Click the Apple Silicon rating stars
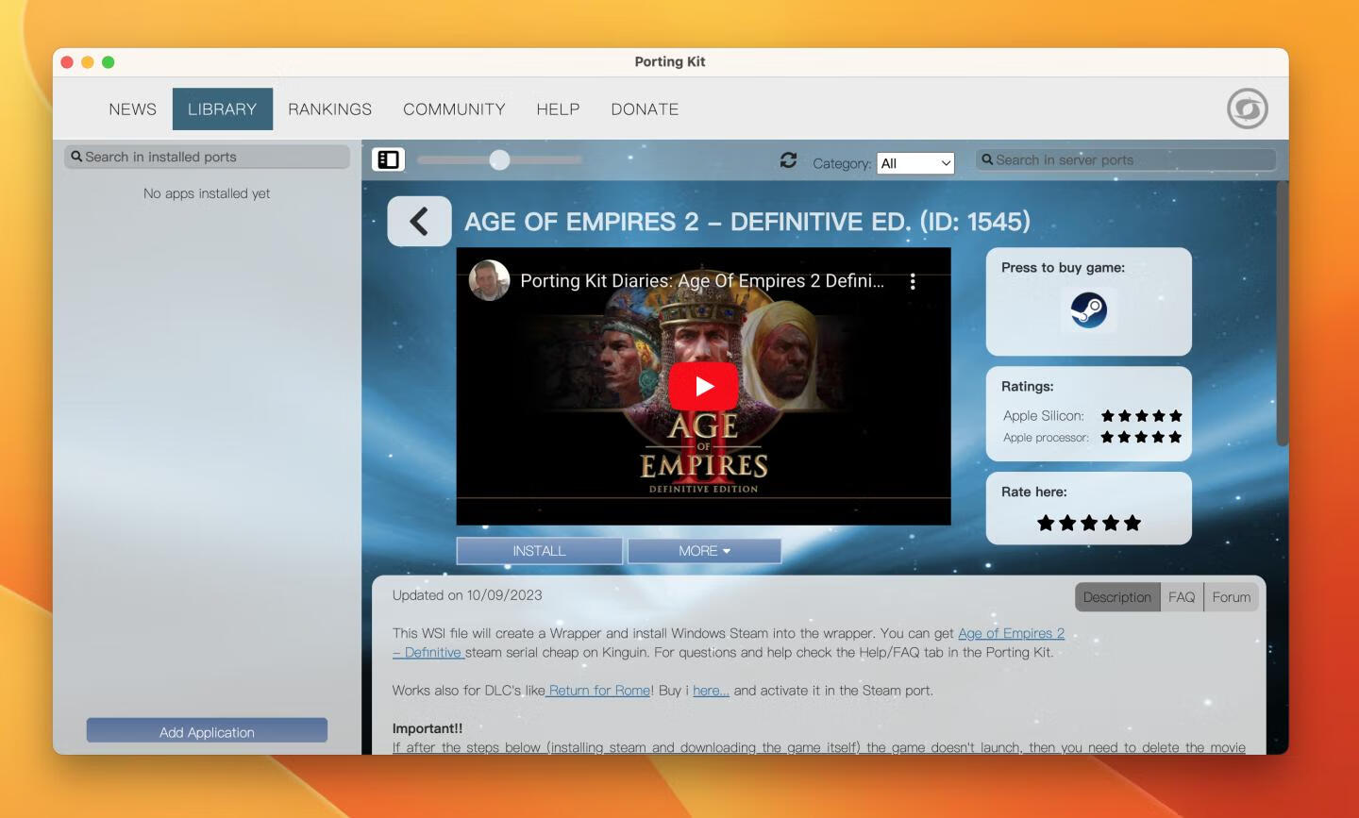The height and width of the screenshot is (818, 1359). (1141, 415)
